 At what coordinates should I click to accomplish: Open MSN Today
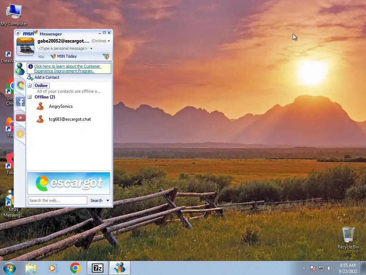[67, 56]
